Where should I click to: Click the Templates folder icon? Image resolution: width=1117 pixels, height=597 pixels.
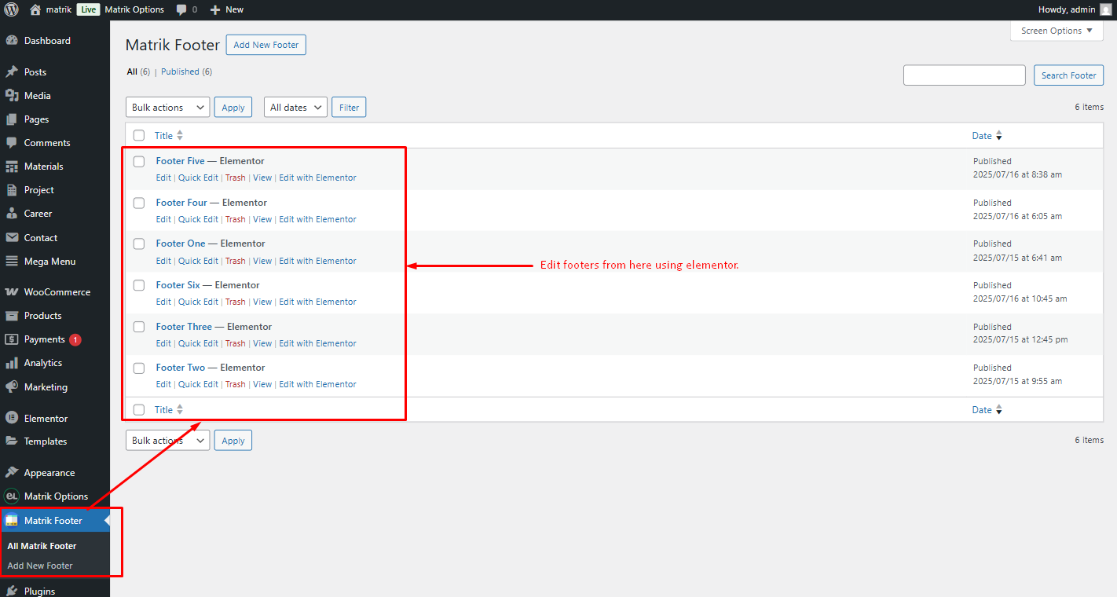point(12,441)
